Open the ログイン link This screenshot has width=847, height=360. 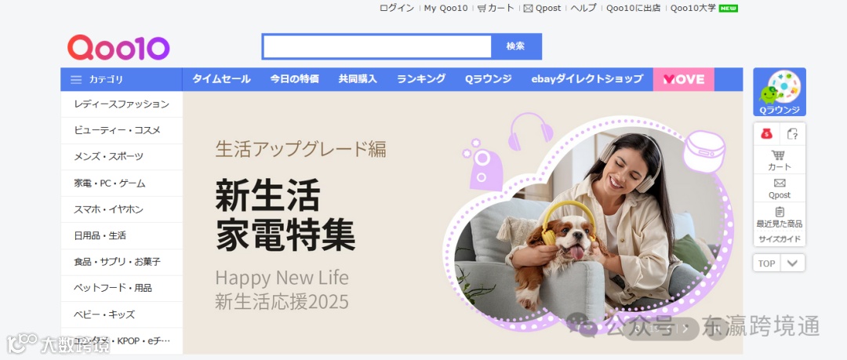pos(397,8)
